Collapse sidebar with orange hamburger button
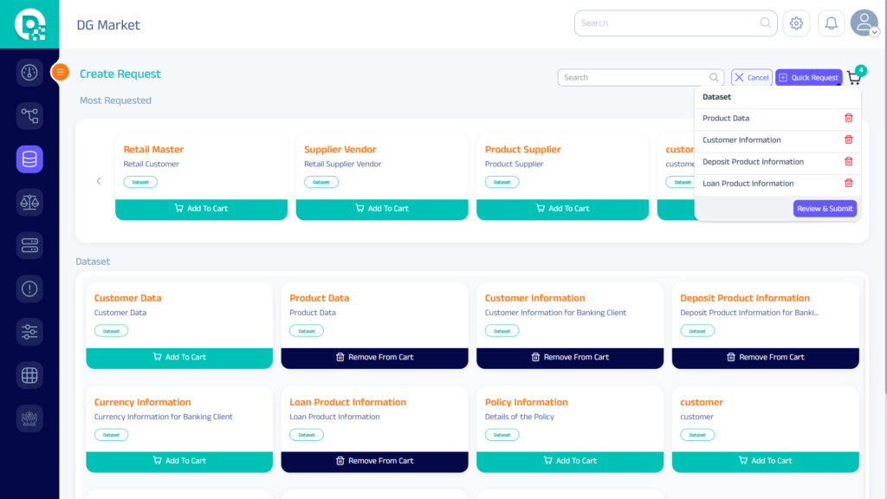Screen dimensions: 887x499 (x=61, y=72)
